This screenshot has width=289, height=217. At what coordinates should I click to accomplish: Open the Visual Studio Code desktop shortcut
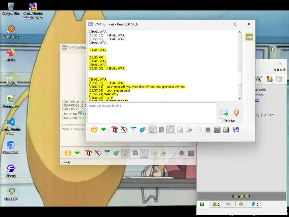11,127
